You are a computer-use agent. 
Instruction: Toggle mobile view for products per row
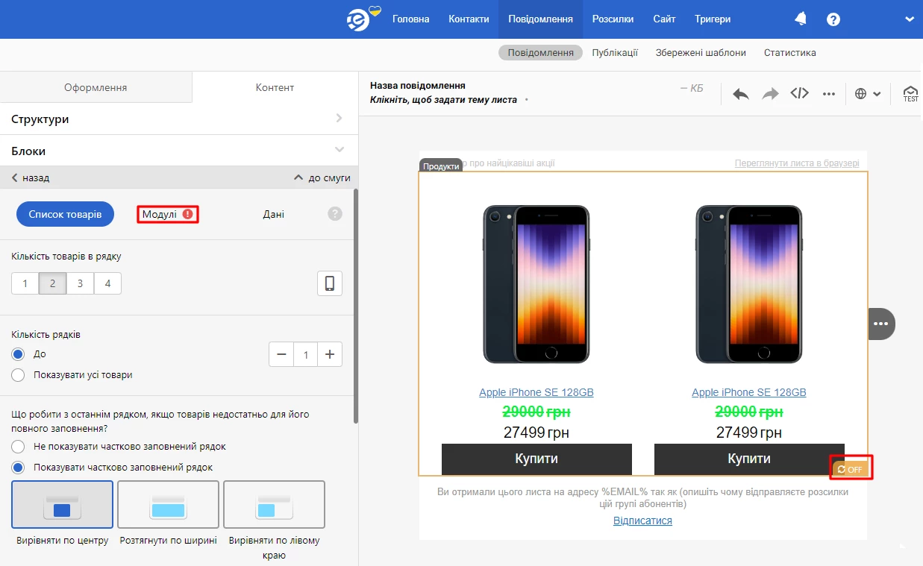[330, 283]
